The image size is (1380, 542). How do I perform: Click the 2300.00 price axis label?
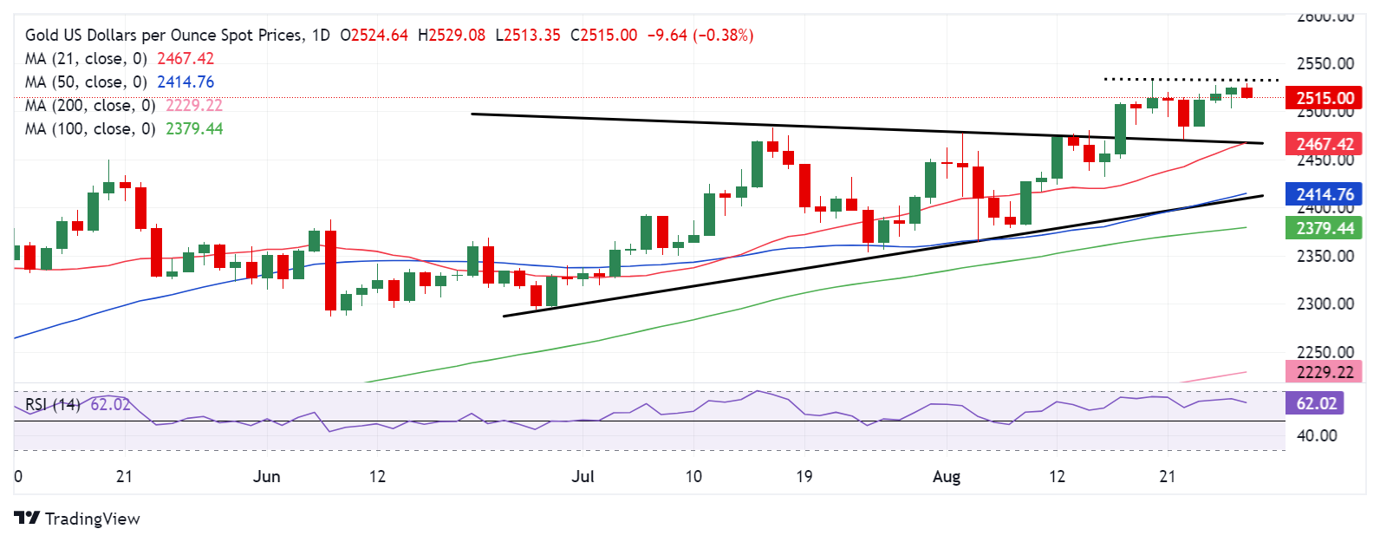[x=1325, y=304]
